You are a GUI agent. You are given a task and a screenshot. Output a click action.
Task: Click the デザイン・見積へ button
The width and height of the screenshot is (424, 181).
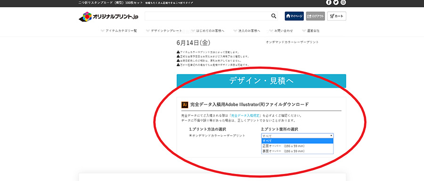261,81
